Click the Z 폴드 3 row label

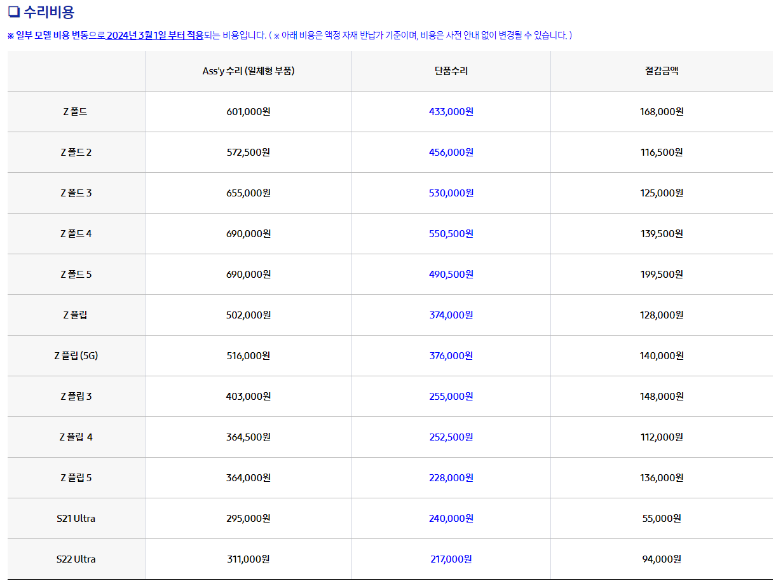point(76,193)
